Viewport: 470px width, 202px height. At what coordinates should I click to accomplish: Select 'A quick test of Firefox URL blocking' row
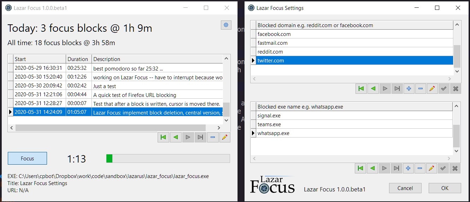(118, 94)
